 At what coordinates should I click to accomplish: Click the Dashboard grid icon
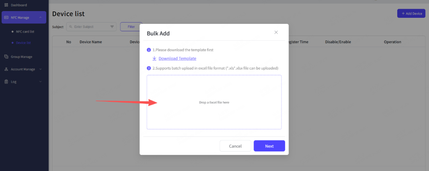[6, 5]
